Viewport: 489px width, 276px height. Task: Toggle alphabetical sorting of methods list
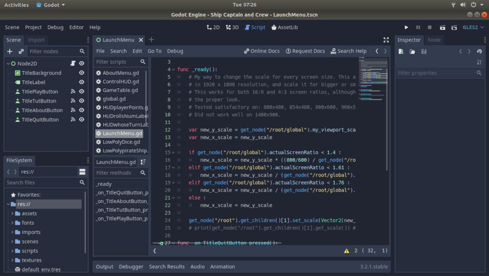point(143,162)
